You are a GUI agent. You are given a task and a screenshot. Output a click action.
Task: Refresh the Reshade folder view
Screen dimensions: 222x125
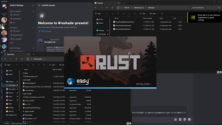(112, 8)
